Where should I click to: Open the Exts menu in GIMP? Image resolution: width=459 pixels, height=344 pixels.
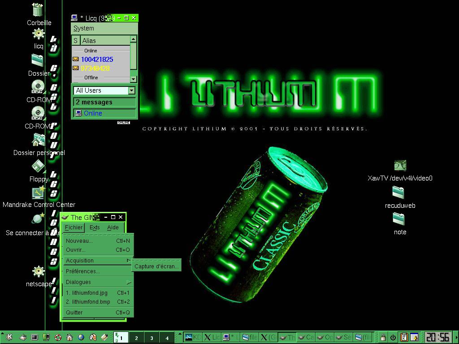point(95,227)
